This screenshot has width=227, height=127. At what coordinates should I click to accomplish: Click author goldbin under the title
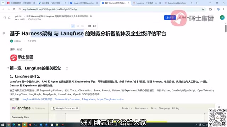pyautogui.click(x=16, y=41)
